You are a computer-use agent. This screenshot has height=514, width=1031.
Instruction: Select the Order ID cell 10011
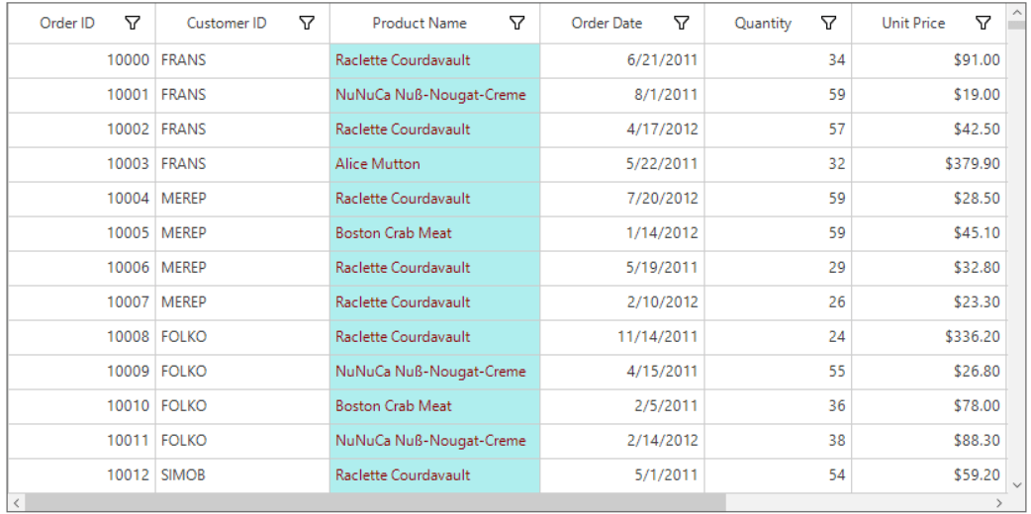pyautogui.click(x=81, y=441)
